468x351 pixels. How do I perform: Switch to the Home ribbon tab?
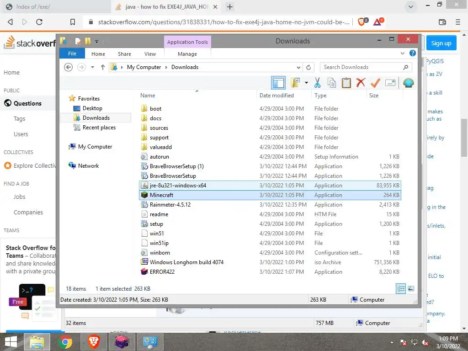pyautogui.click(x=98, y=54)
